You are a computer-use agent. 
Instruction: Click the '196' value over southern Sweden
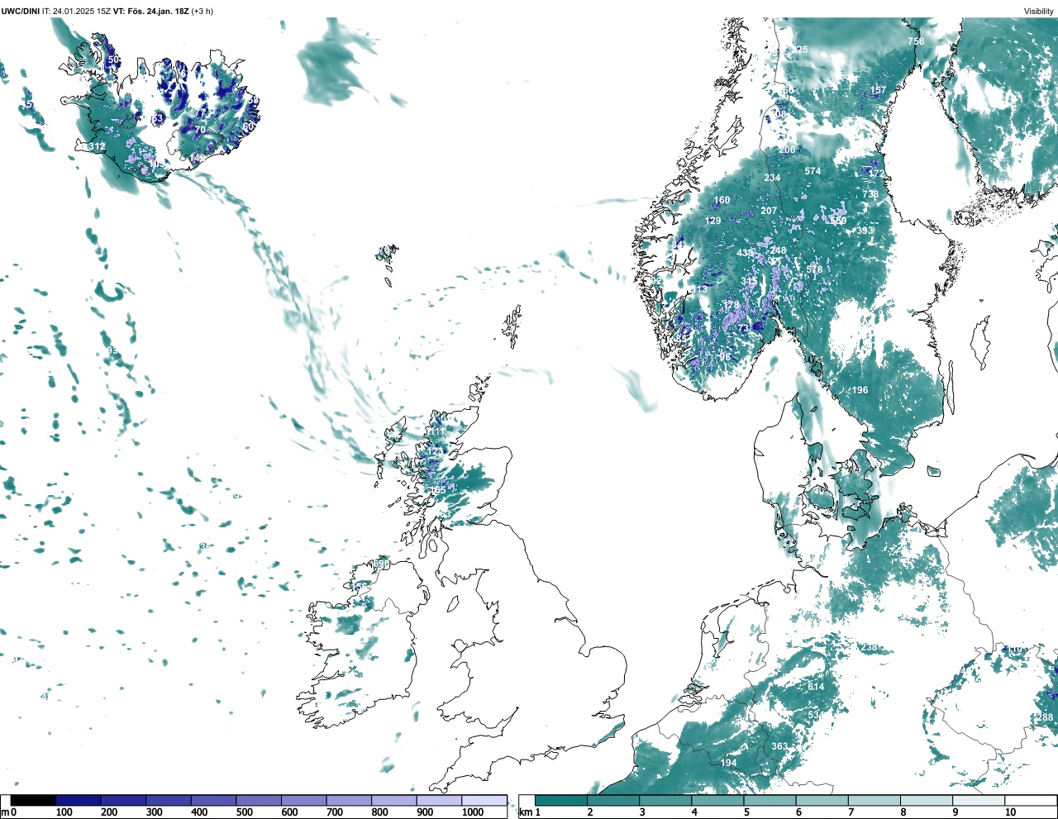(x=860, y=390)
